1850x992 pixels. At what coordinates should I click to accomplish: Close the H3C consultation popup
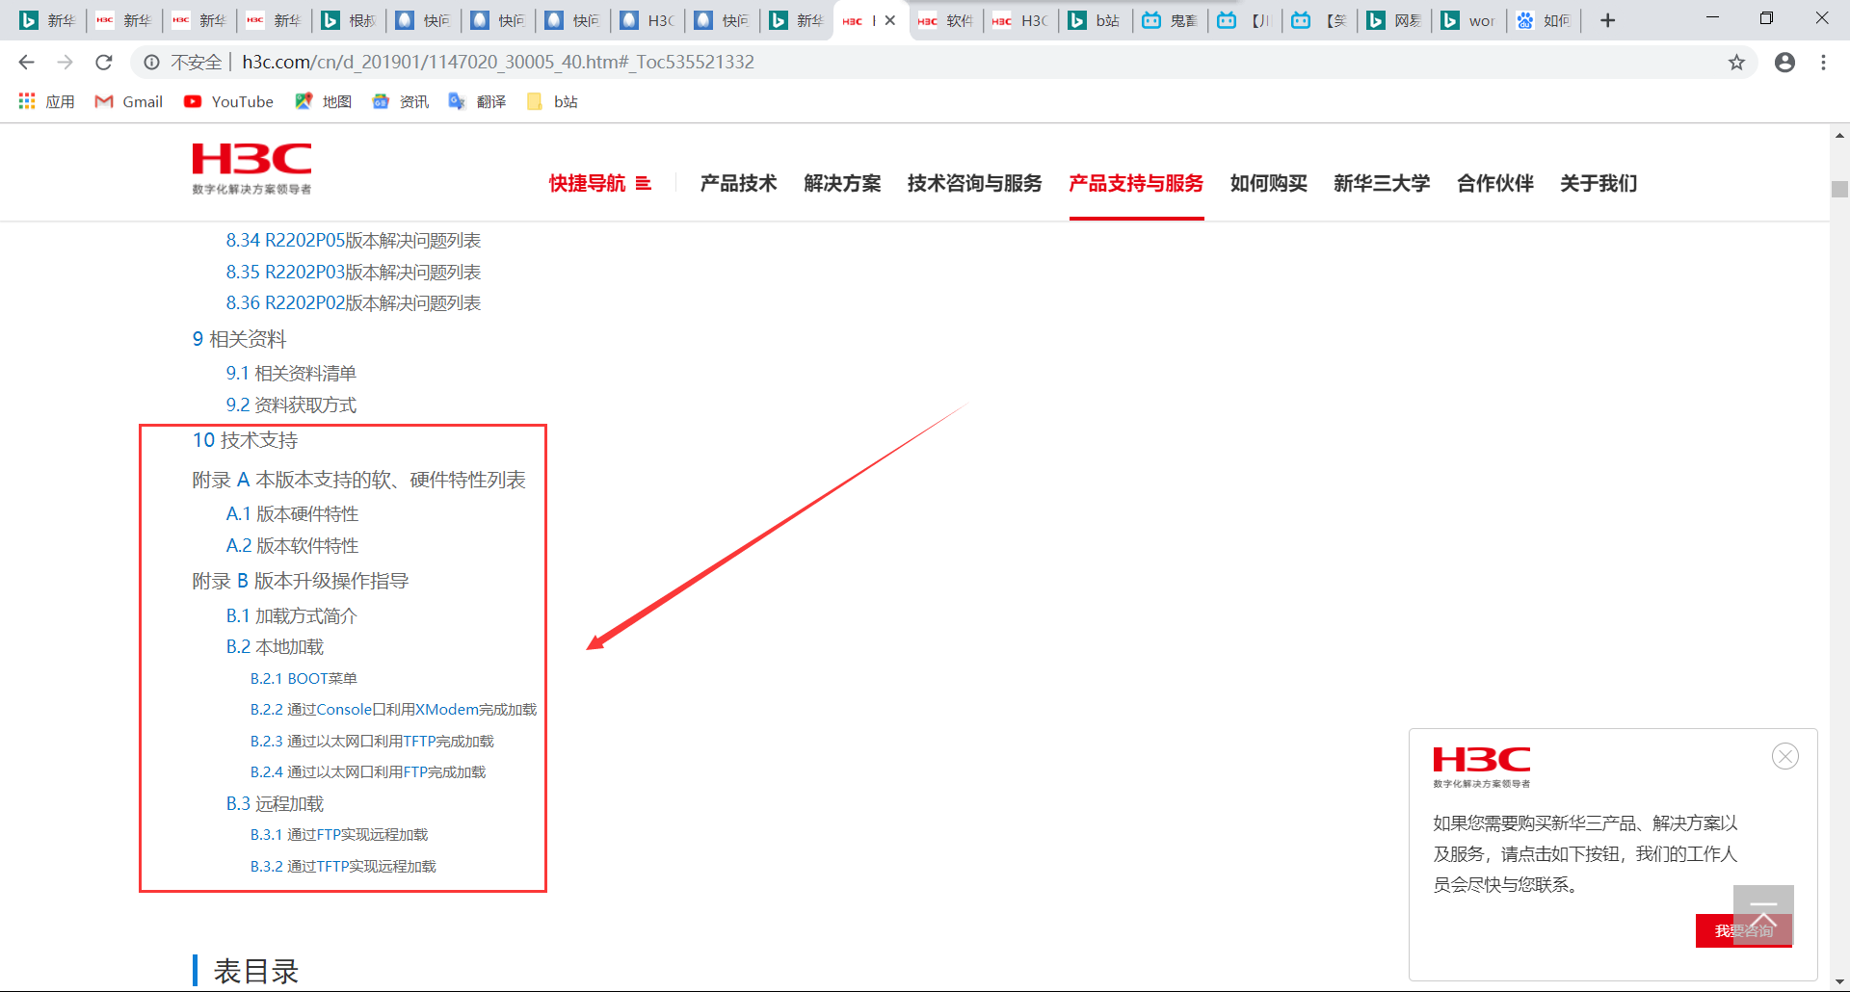[1785, 756]
